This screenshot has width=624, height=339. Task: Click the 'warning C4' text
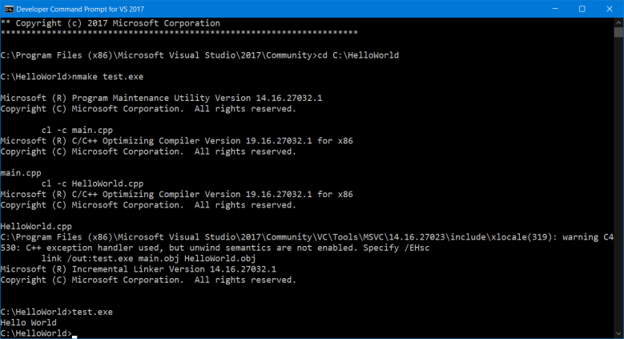tap(588, 237)
